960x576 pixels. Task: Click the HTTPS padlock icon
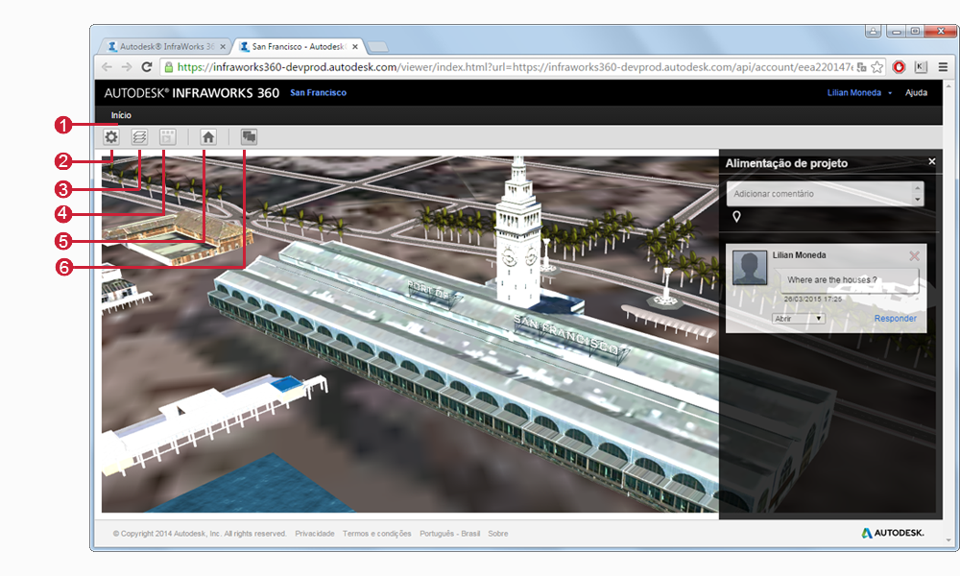coord(168,67)
